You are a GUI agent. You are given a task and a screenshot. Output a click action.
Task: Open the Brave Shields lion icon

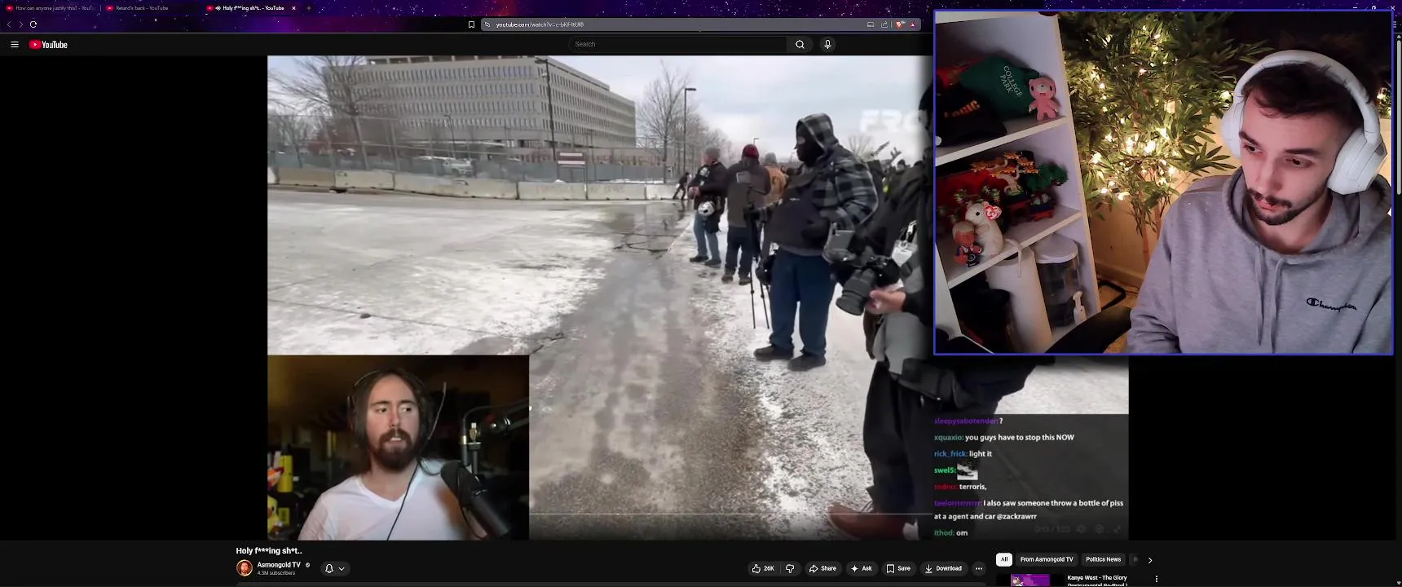(900, 24)
